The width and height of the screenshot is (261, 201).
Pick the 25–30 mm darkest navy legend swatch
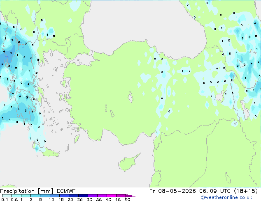[x=83, y=196]
